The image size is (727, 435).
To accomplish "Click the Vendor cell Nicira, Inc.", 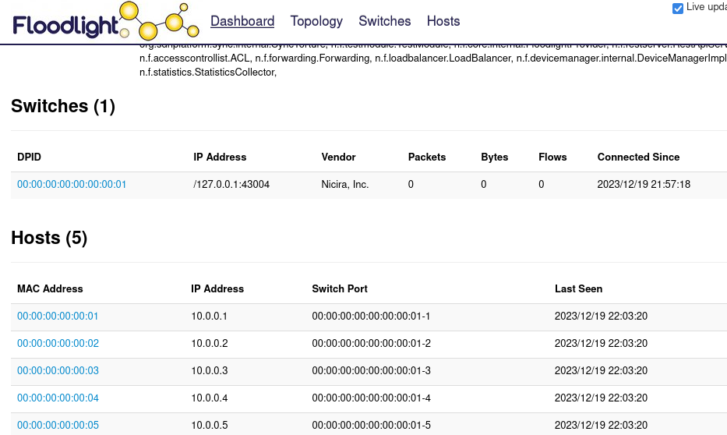I will click(345, 185).
